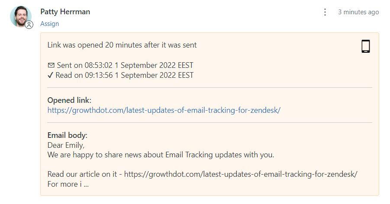Click the Link was opened 20 minutes summary

122,45
